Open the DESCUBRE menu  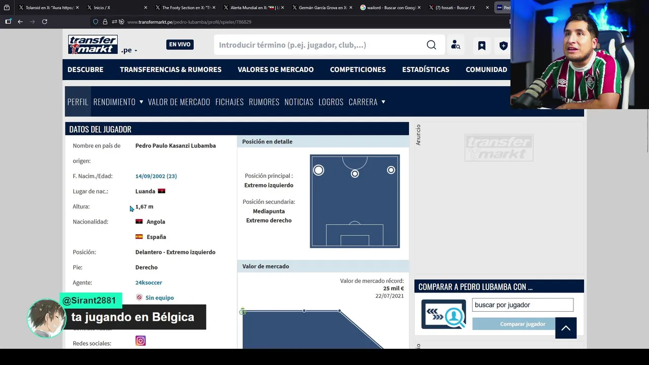(x=85, y=69)
